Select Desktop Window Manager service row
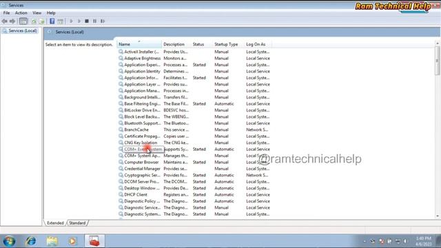The width and height of the screenshot is (441, 248). click(x=194, y=188)
